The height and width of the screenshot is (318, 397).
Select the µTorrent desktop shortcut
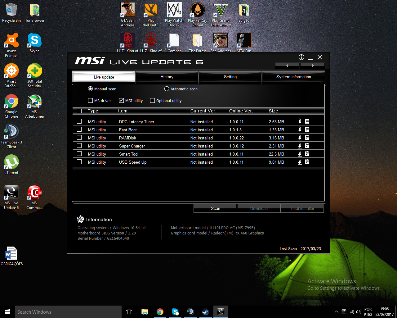(x=11, y=165)
